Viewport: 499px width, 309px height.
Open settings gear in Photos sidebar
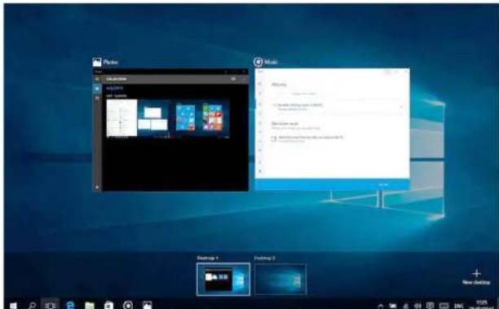[x=97, y=187]
